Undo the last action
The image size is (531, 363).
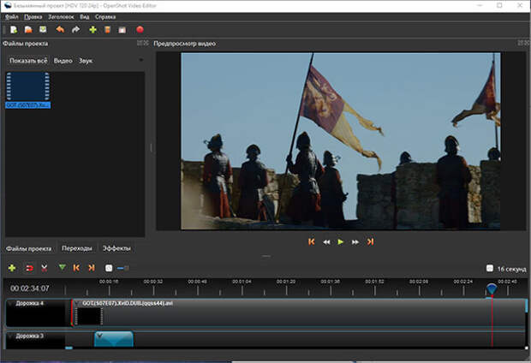coord(60,30)
